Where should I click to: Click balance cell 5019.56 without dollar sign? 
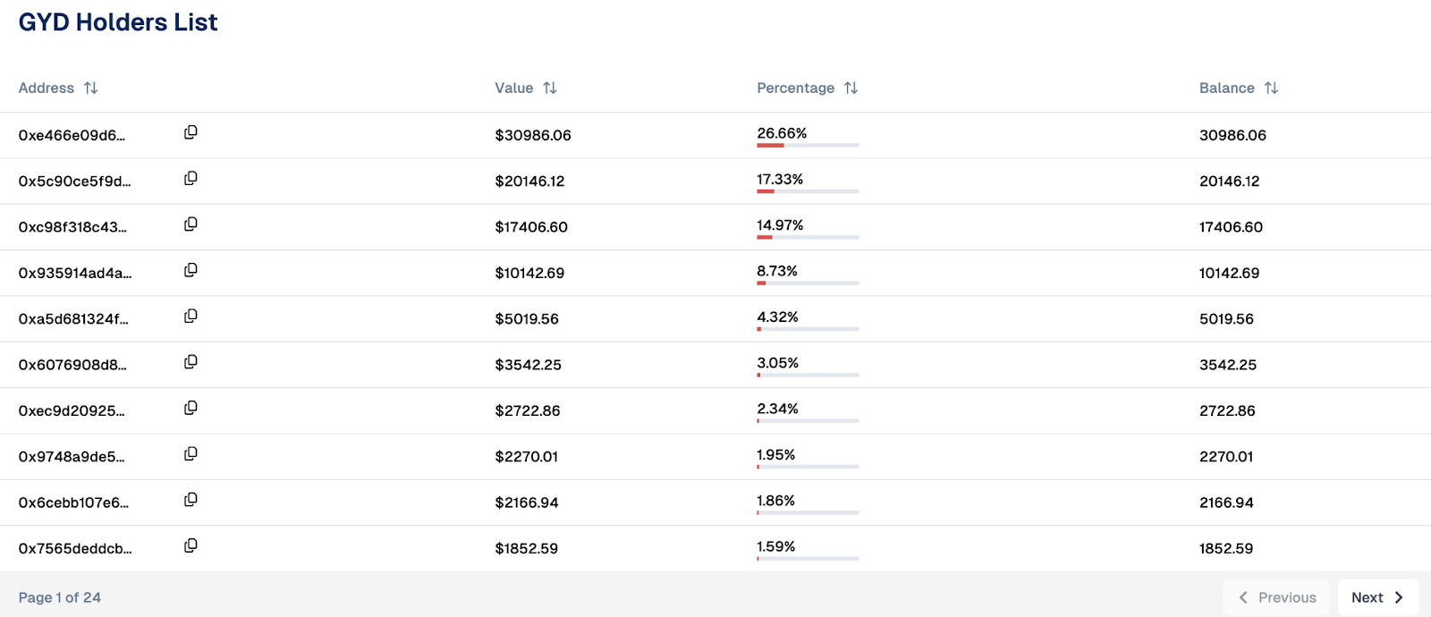pyautogui.click(x=1226, y=318)
